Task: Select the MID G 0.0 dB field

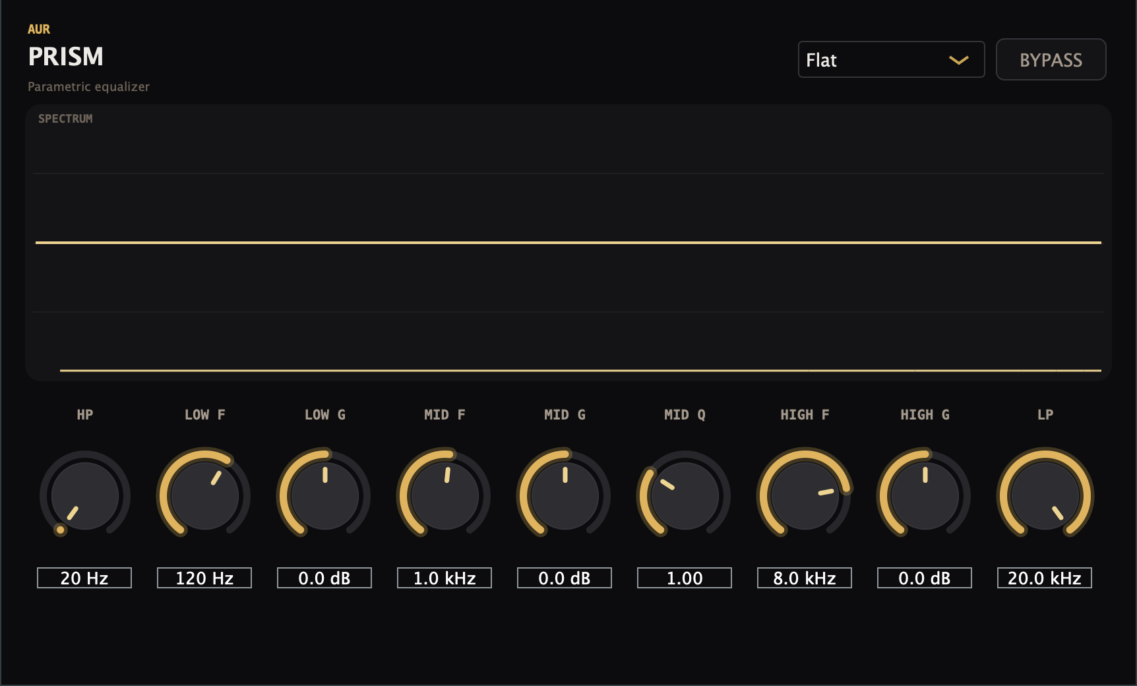Action: coord(565,578)
